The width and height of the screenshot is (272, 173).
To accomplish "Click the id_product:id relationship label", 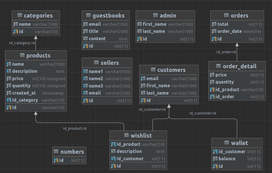I will (x=75, y=128).
